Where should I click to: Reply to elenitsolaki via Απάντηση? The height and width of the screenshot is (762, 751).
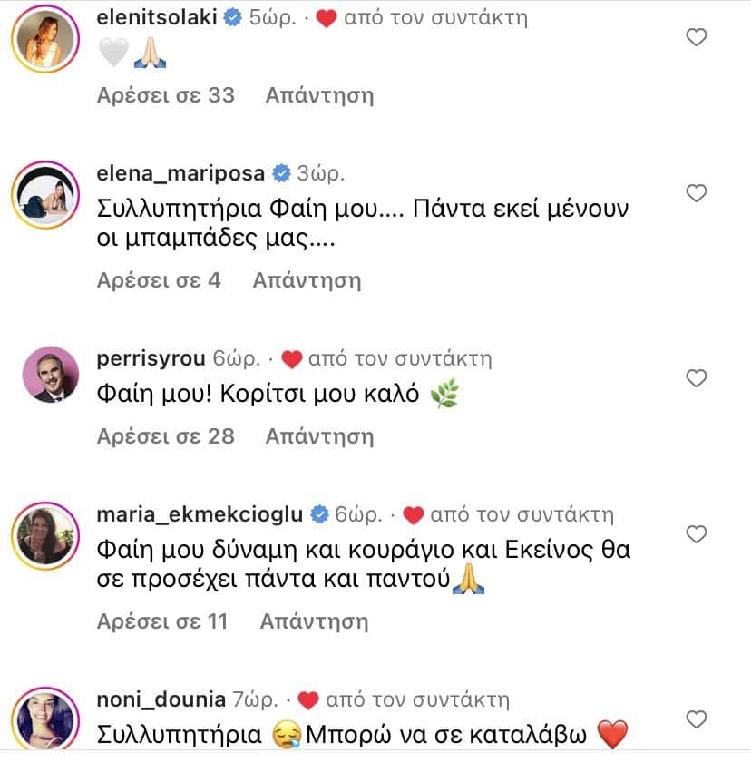tap(319, 95)
